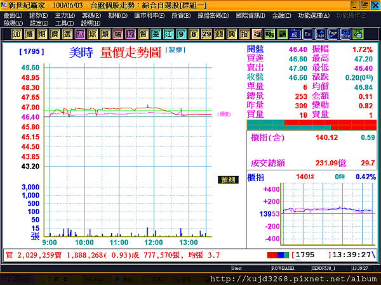381x285 pixels.
Task: Click the yellow 綜 toolbar icon
Action: (x=92, y=34)
